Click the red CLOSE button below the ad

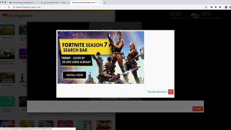197,109
